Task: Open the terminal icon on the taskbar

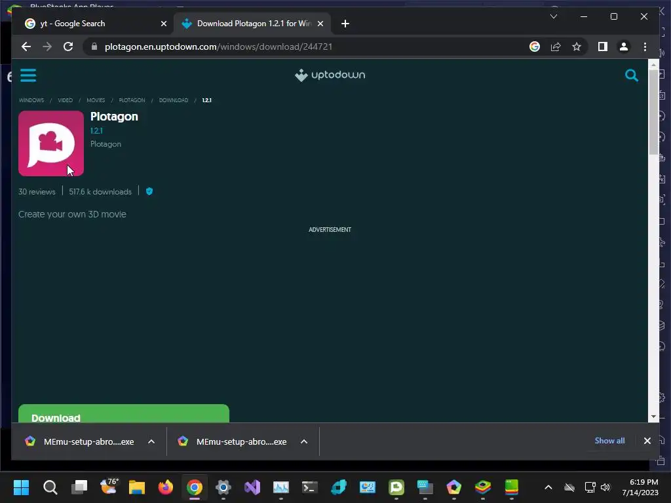Action: point(310,487)
